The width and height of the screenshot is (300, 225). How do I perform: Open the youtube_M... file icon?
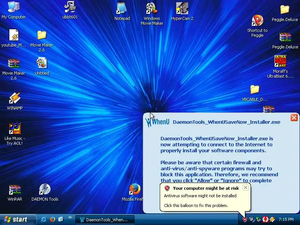[x=14, y=38]
